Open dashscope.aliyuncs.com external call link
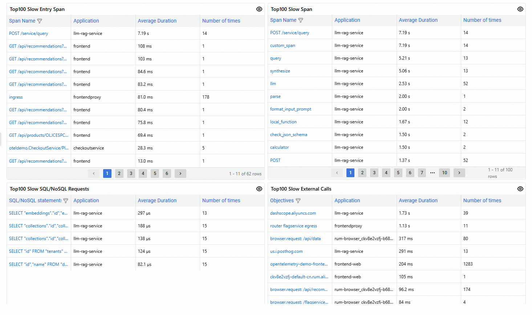The width and height of the screenshot is (532, 315). pos(293,213)
